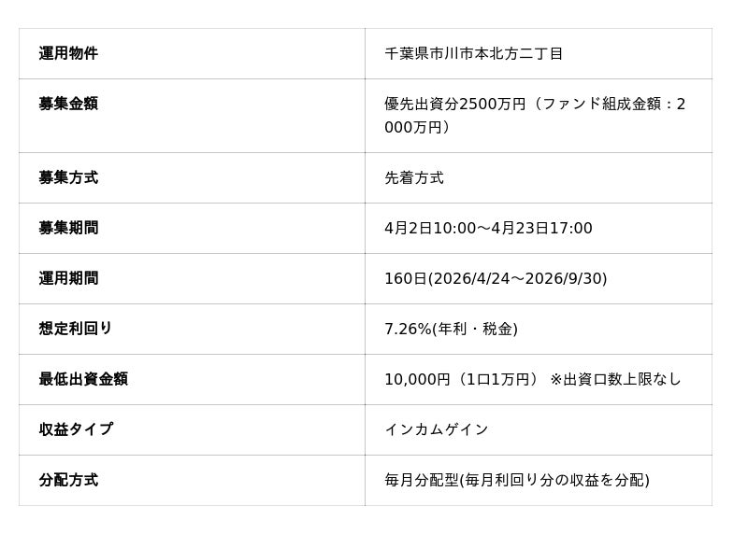The height and width of the screenshot is (534, 748).
Task: Click the 運用期間 row label
Action: point(68,278)
